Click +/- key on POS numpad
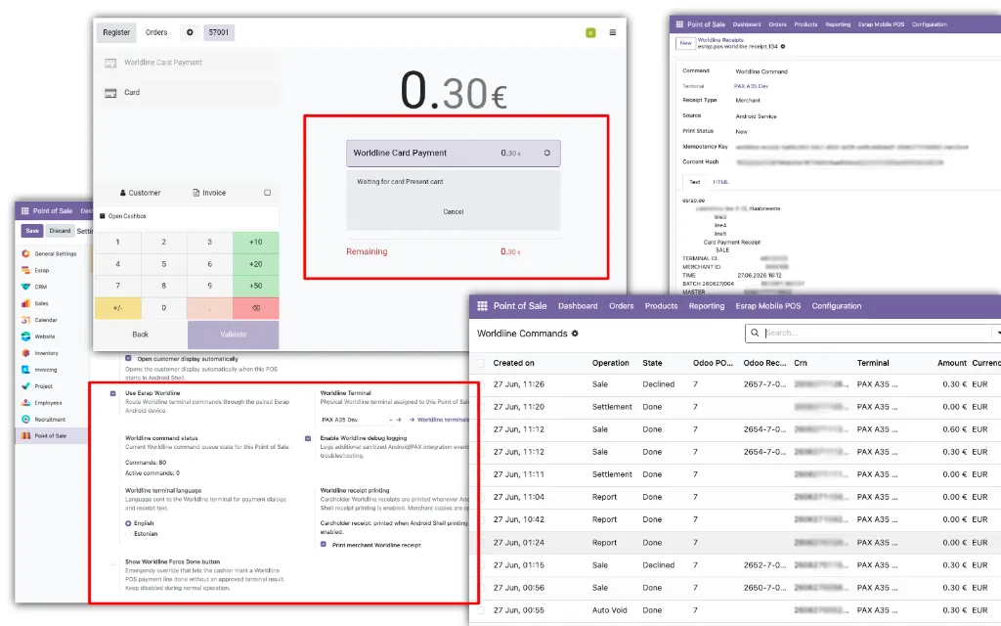 (x=117, y=308)
